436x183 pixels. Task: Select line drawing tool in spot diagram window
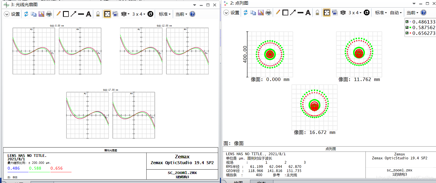pos(300,13)
